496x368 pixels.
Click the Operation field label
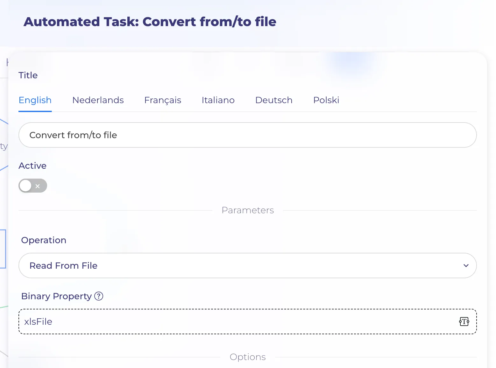[x=44, y=240]
